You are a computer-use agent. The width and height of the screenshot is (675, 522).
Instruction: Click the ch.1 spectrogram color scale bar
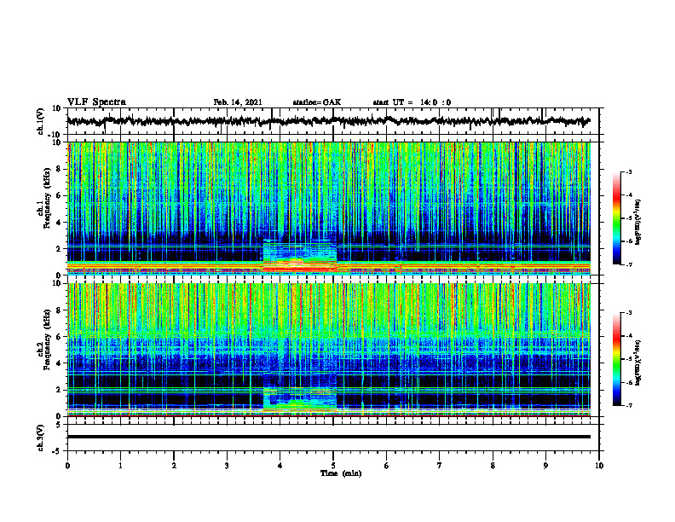pyautogui.click(x=616, y=218)
